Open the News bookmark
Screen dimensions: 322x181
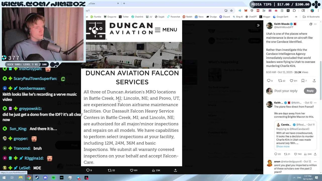[x=199, y=17]
